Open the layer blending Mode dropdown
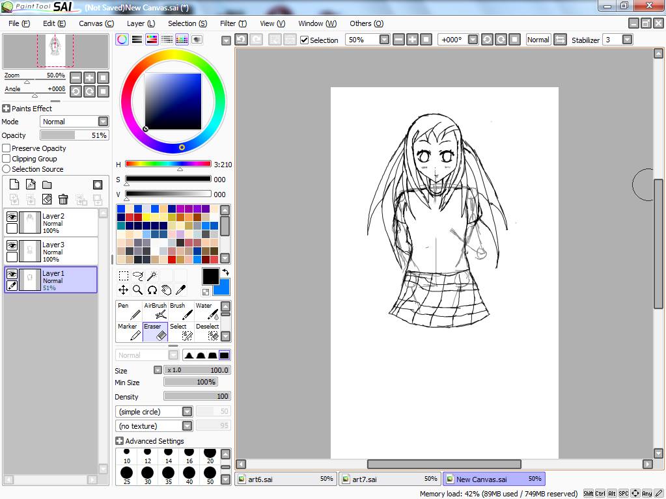The width and height of the screenshot is (666, 499). pos(103,122)
